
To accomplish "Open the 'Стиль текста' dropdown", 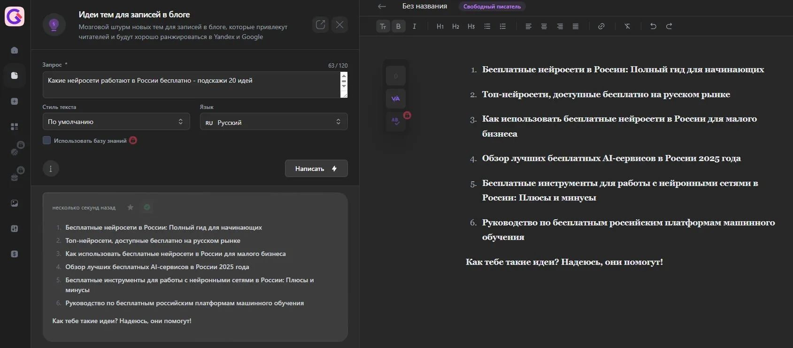I will (x=116, y=122).
